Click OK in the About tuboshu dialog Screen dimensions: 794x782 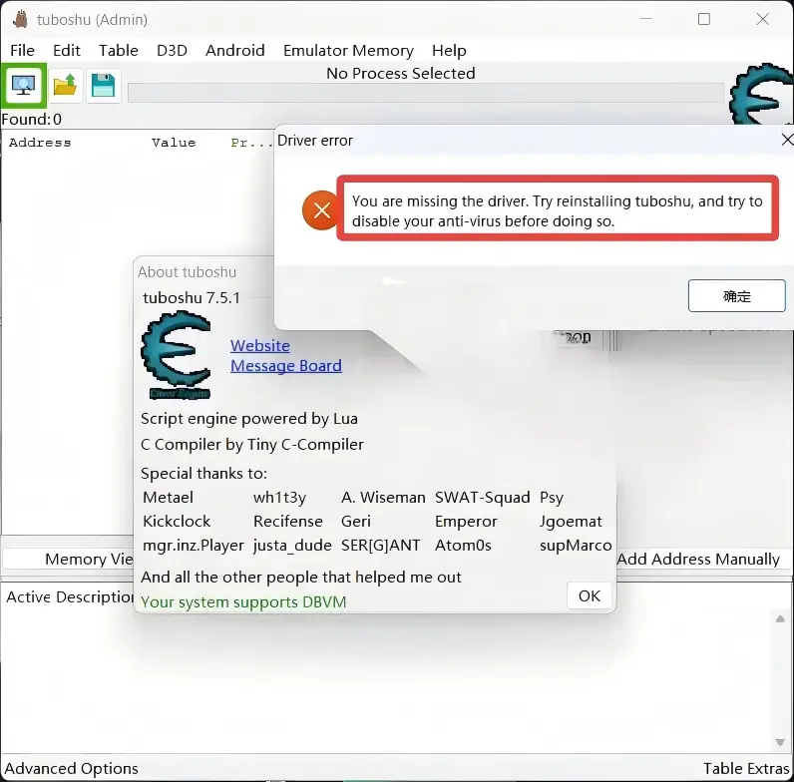(x=589, y=595)
